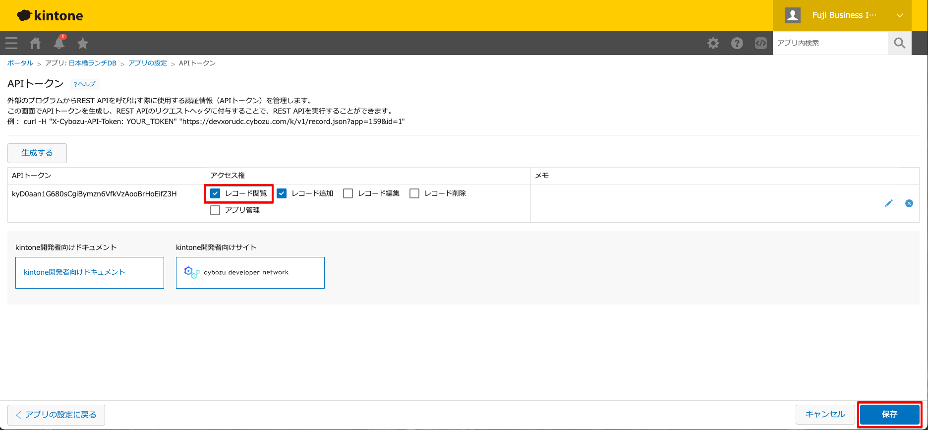The image size is (928, 430).
Task: Go to the portal home icon
Action: coord(35,43)
